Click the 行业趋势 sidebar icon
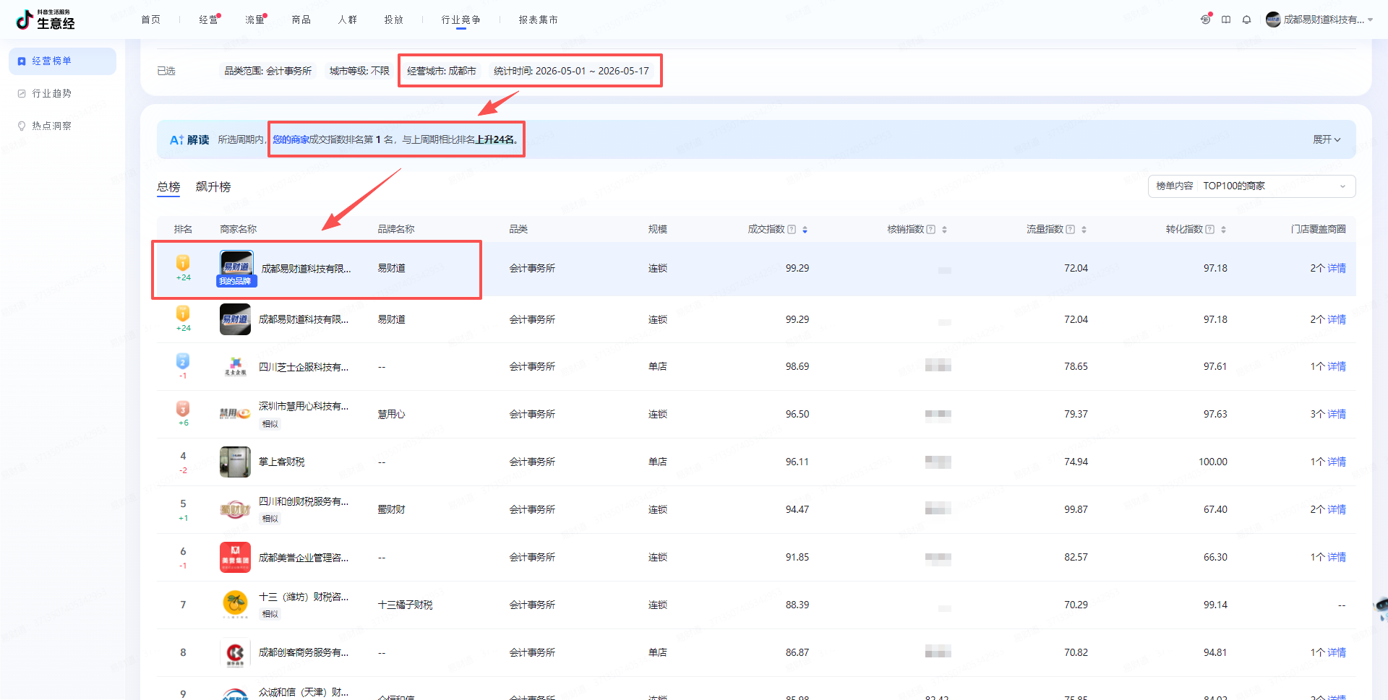The height and width of the screenshot is (700, 1388). 22,94
